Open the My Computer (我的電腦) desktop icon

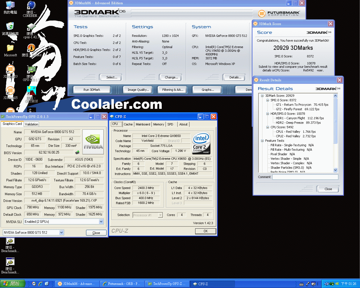pos(10,6)
